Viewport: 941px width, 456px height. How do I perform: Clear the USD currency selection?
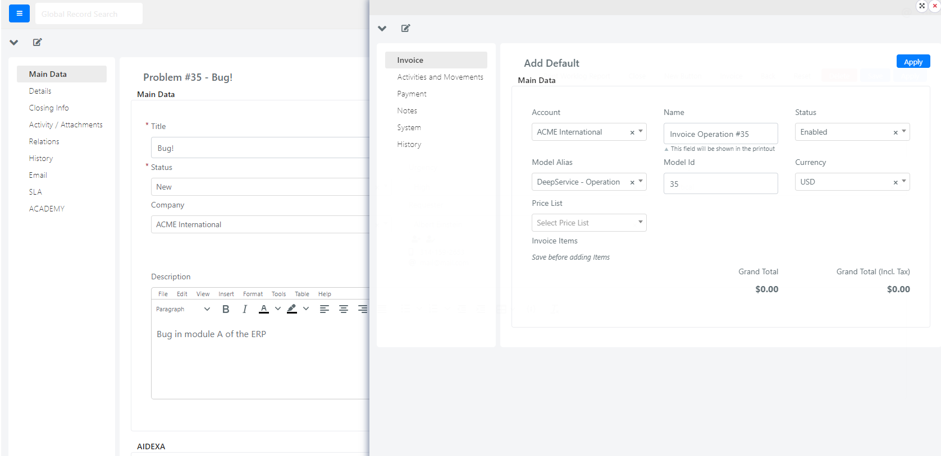[x=896, y=182]
